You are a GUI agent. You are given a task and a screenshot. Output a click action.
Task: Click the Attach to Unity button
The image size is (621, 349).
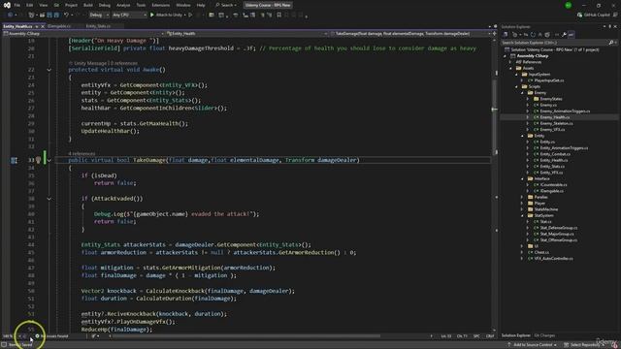pos(167,16)
